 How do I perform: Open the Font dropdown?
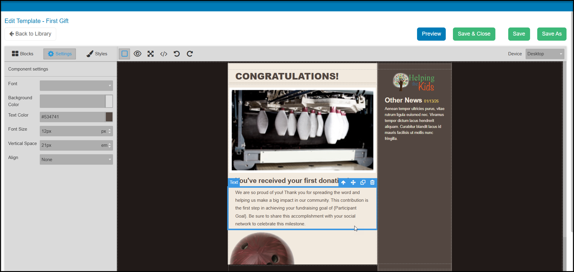76,85
